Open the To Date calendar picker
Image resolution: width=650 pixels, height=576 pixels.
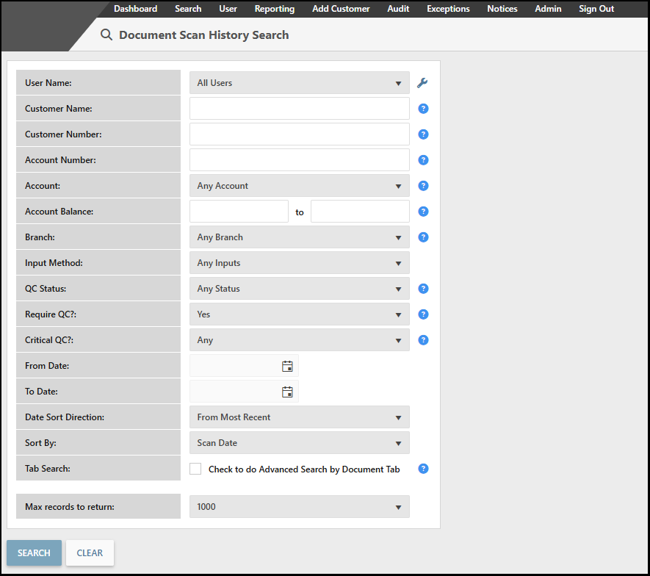[287, 392]
